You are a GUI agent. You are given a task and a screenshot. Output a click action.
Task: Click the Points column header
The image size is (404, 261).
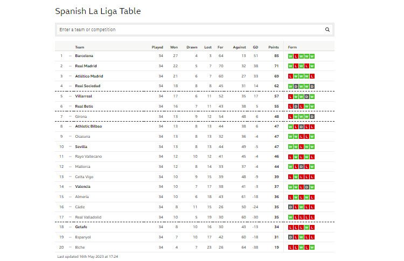tap(273, 47)
